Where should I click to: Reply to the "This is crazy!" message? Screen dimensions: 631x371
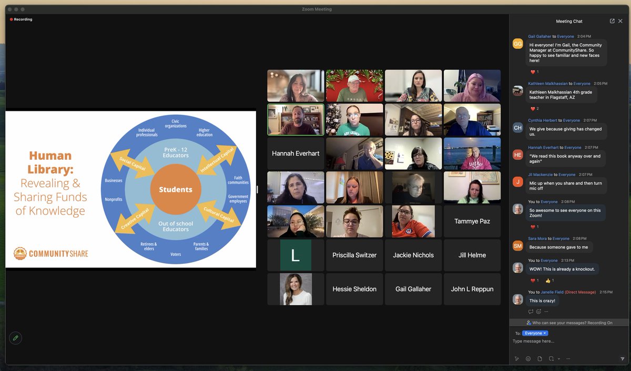(531, 311)
